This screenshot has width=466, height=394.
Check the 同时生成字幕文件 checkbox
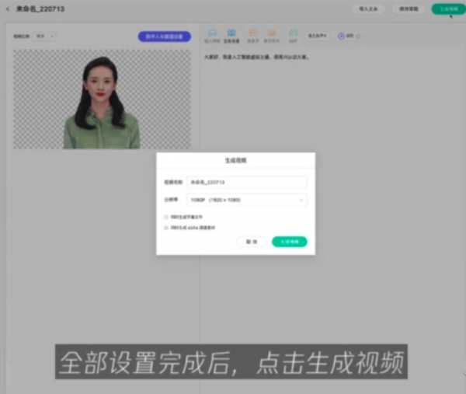[166, 217]
